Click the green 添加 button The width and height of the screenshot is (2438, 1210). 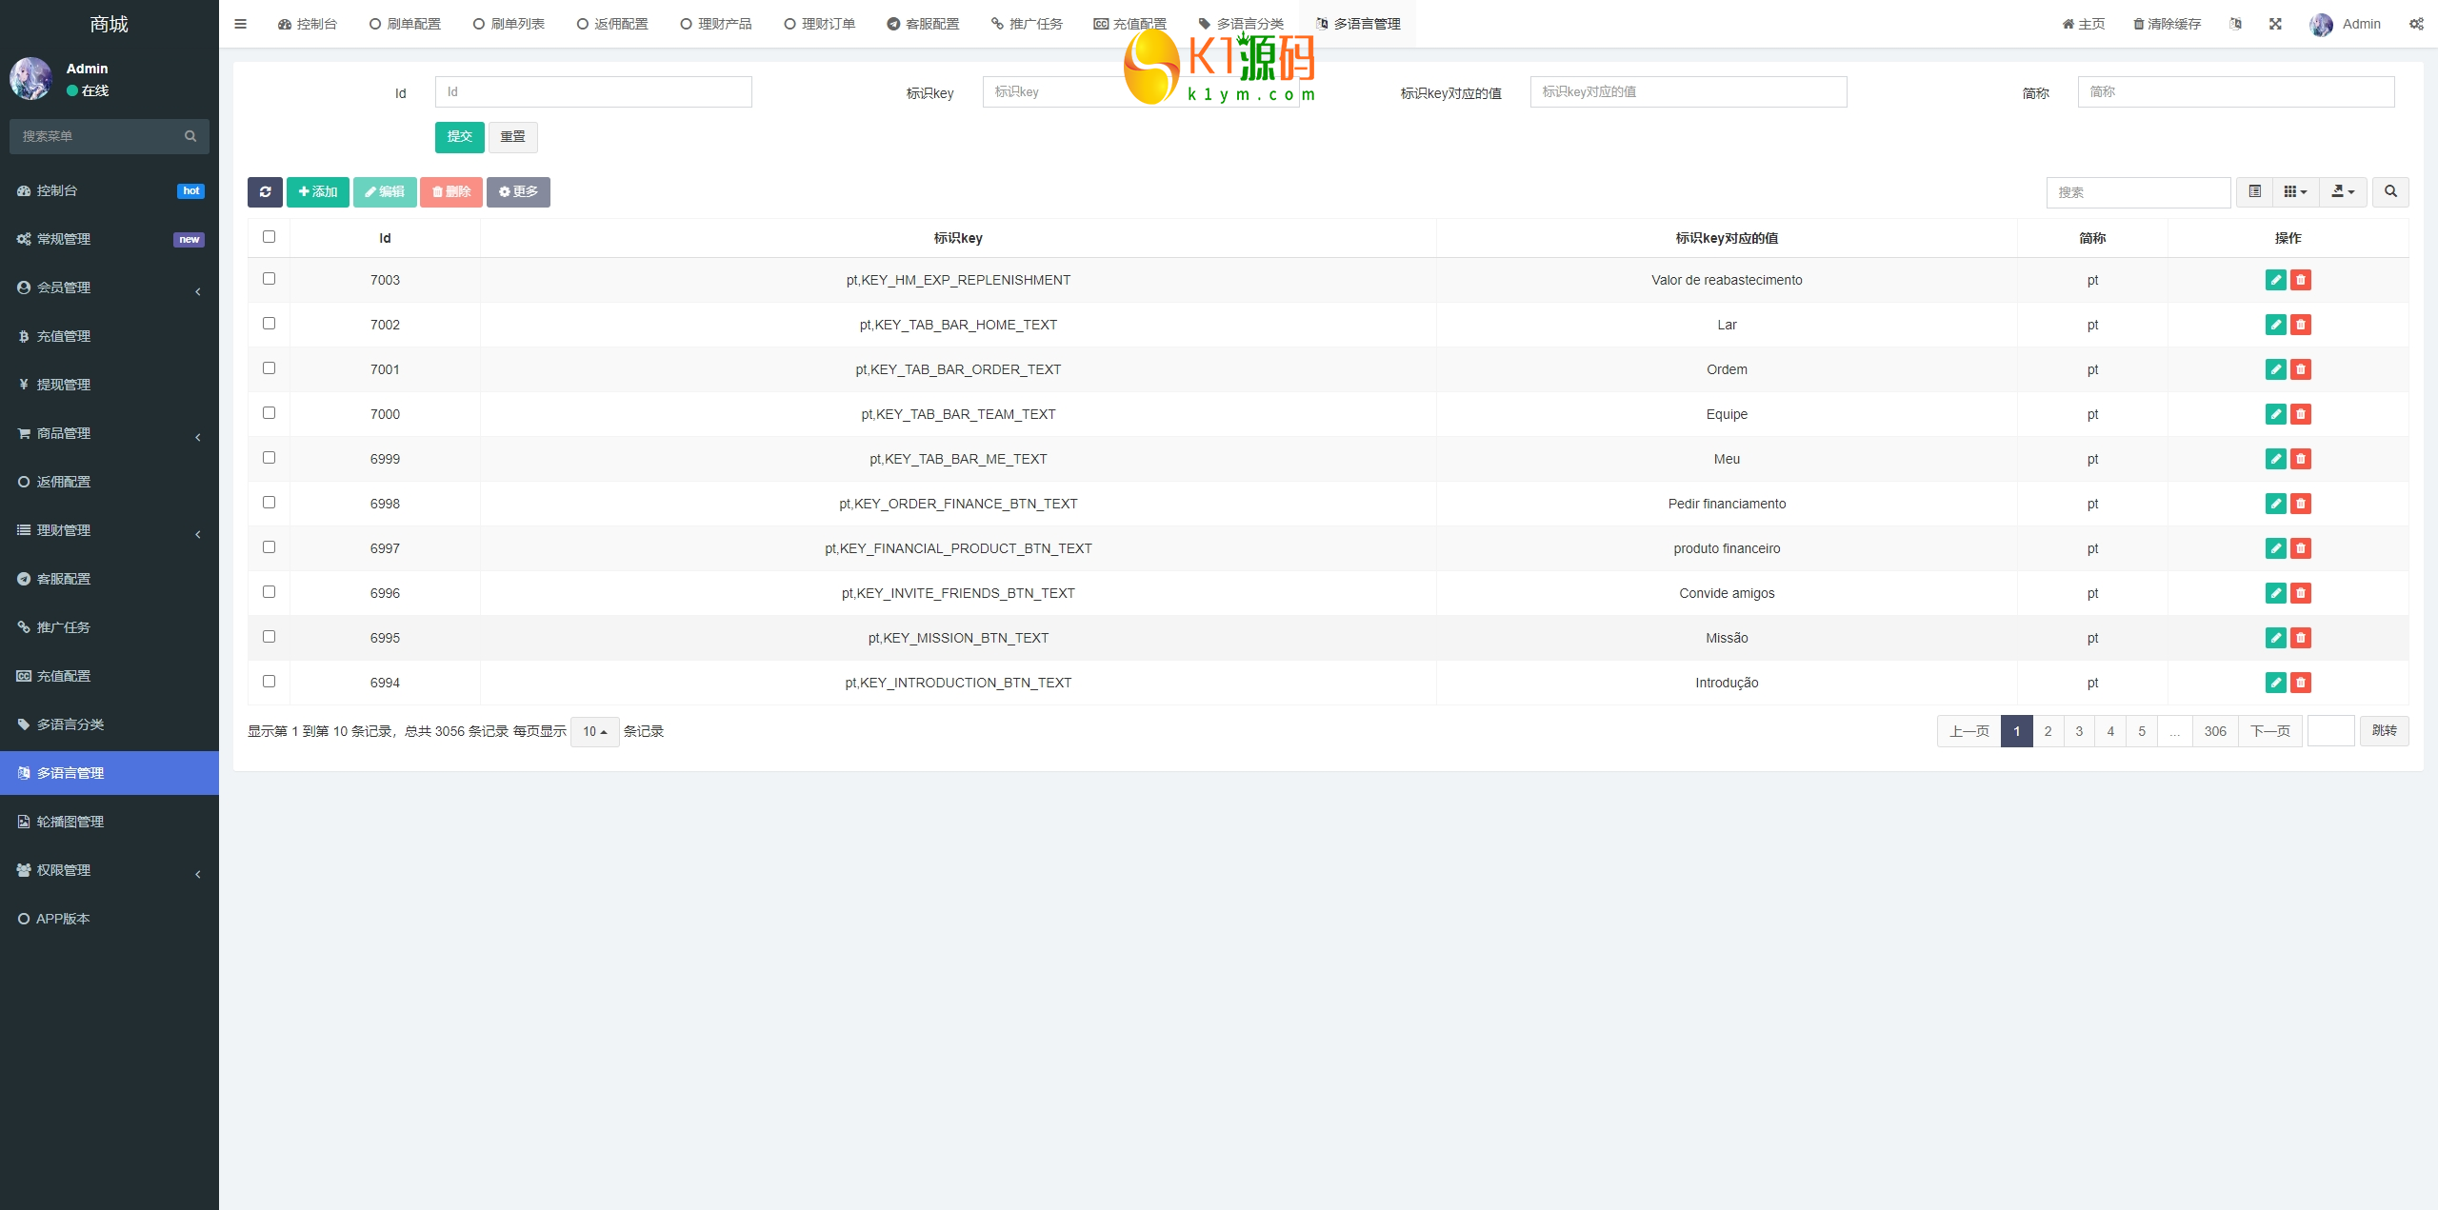coord(318,191)
